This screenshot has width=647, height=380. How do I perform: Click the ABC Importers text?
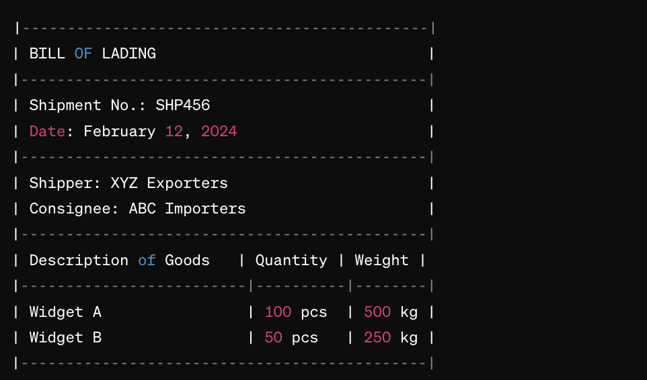point(188,209)
